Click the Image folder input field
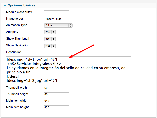 56,19
